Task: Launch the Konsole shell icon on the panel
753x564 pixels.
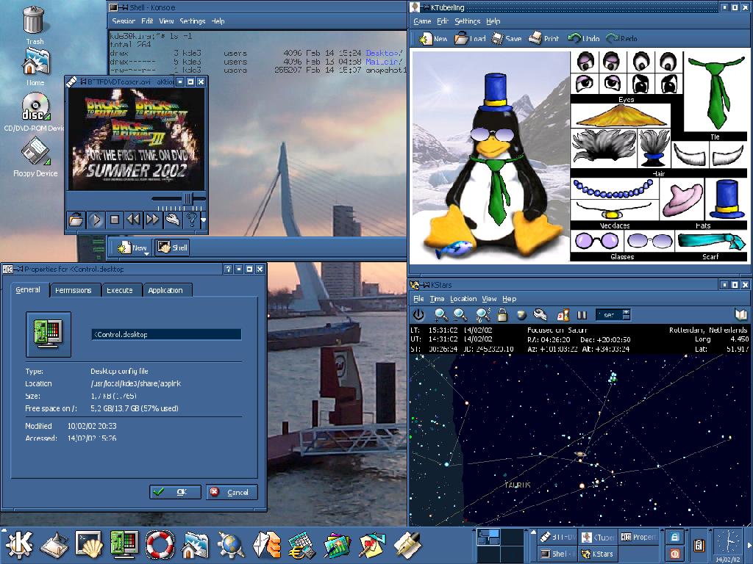Action: tap(88, 545)
